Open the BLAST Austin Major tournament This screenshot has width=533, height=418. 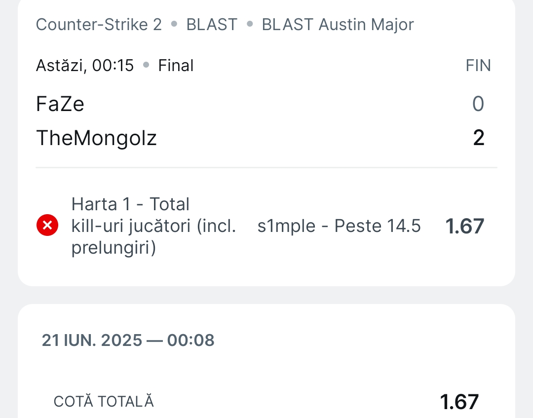(x=338, y=25)
